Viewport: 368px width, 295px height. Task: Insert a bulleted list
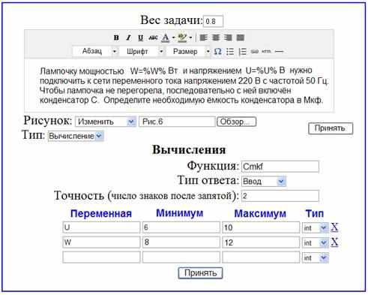click(230, 52)
